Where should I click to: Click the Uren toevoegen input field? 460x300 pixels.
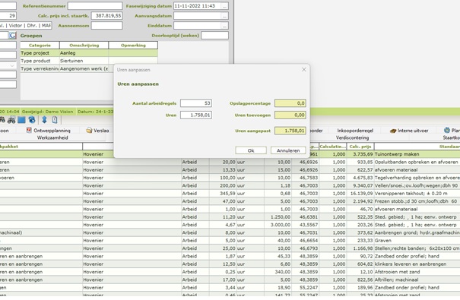point(290,115)
